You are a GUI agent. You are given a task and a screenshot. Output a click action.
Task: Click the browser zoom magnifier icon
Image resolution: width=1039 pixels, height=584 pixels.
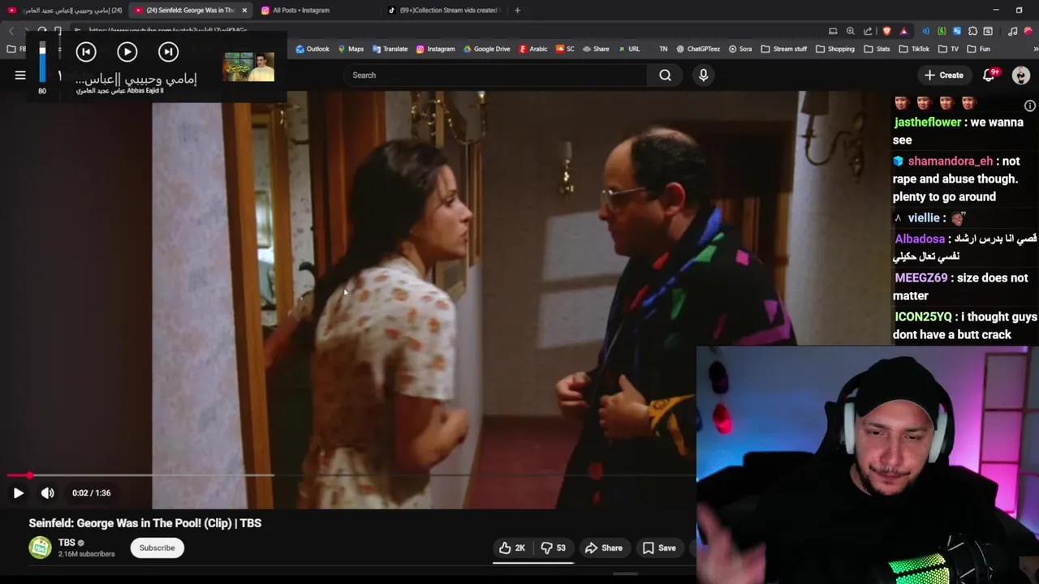[850, 31]
